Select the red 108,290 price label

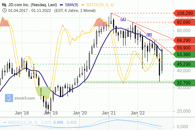184,13
